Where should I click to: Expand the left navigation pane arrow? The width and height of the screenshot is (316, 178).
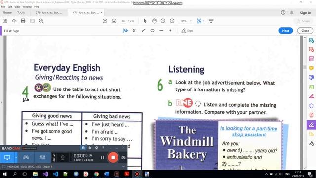[x=1, y=102]
